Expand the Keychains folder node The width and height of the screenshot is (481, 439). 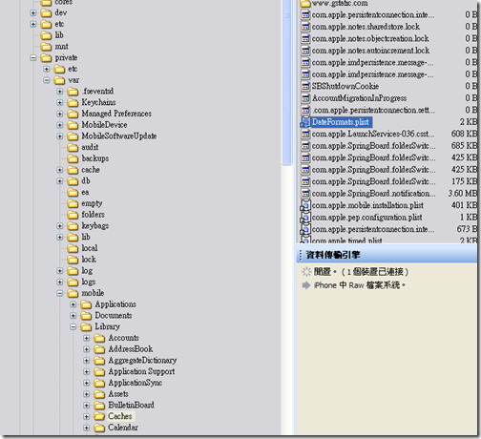click(60, 102)
